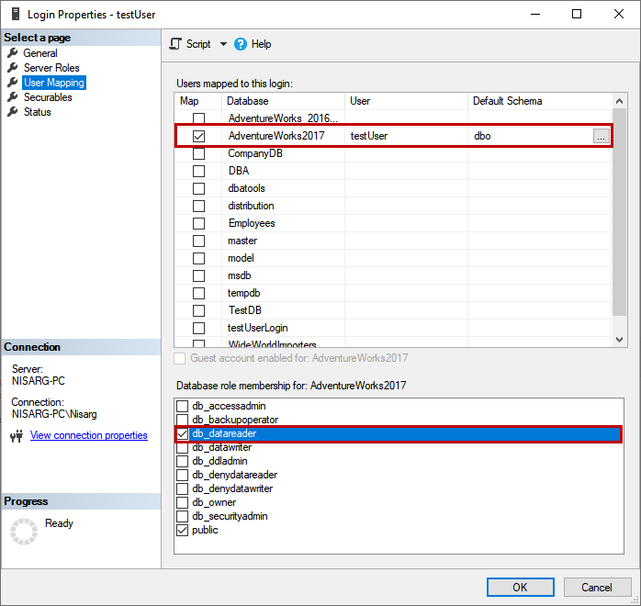Open the Server Roles page
Screen dimensions: 641x606
(x=51, y=68)
